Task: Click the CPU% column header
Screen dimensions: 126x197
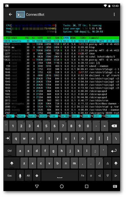Action: tap(66, 38)
